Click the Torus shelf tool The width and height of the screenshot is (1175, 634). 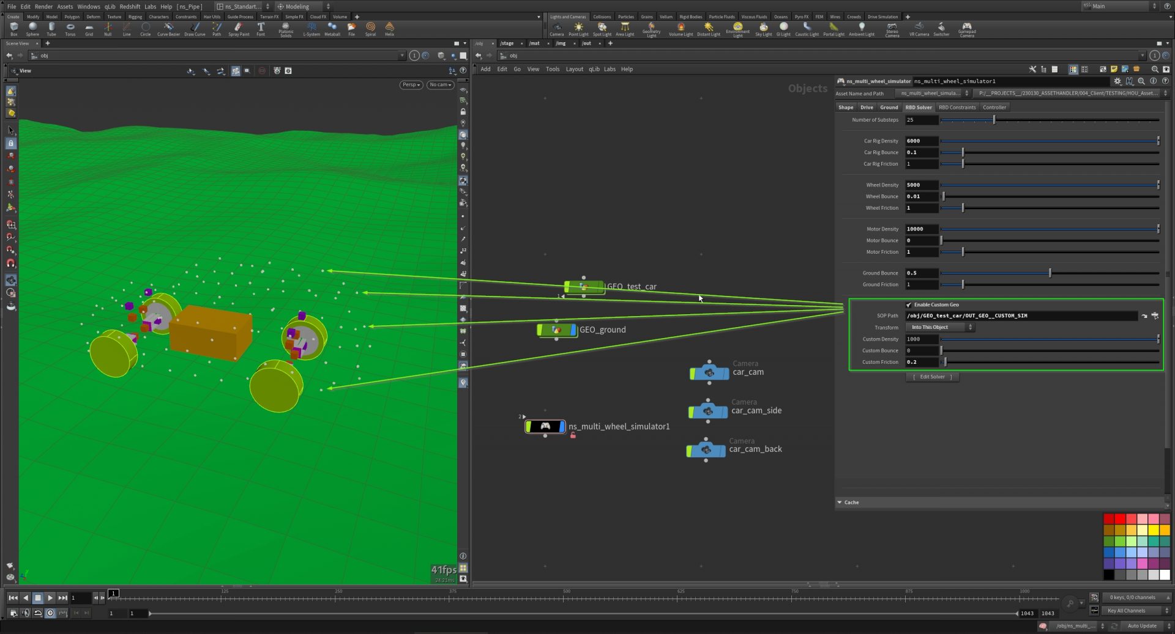pyautogui.click(x=70, y=28)
